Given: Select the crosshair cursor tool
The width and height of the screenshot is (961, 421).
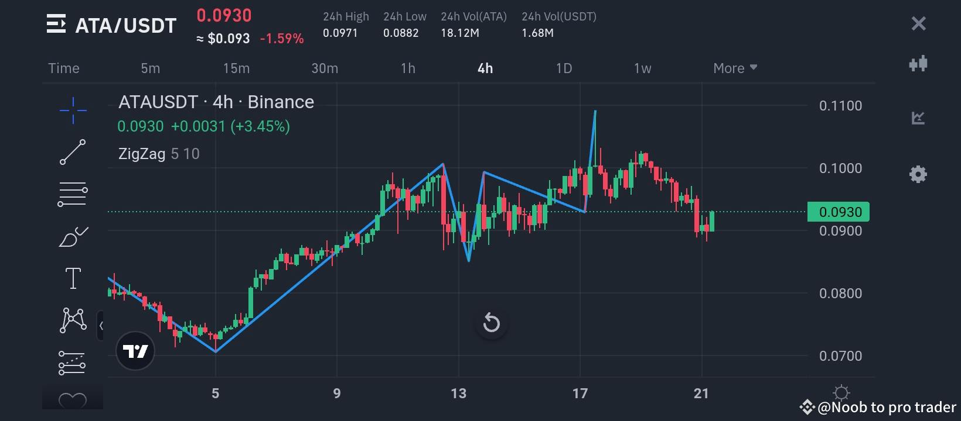Looking at the screenshot, I should click(x=73, y=110).
